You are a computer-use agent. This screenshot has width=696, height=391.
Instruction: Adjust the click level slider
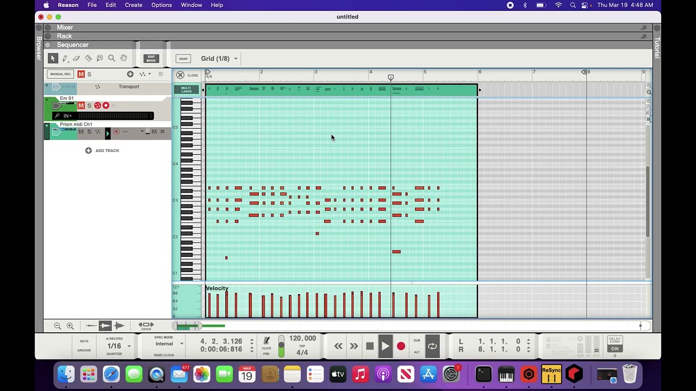(281, 346)
